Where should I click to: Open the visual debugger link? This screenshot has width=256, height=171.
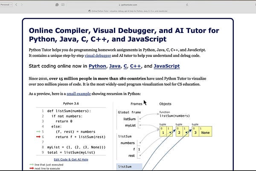click(x=98, y=56)
